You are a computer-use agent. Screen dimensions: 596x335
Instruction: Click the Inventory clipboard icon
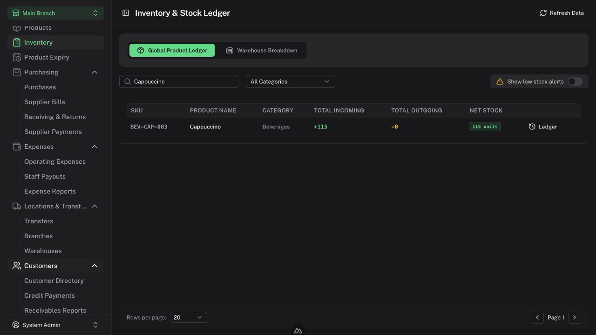17,42
